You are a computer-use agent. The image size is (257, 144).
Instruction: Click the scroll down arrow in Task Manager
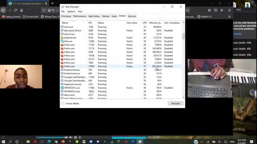point(184,97)
